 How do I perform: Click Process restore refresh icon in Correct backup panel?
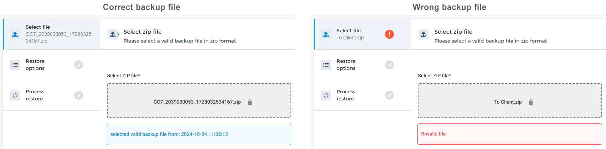[15, 95]
